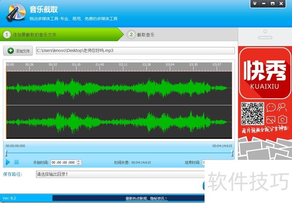Stop playback with the square stop button
The image size is (292, 203).
[16, 162]
